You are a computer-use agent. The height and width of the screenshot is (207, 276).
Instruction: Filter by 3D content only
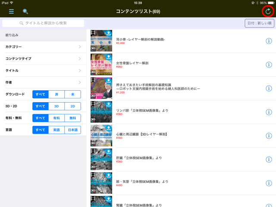(56, 106)
